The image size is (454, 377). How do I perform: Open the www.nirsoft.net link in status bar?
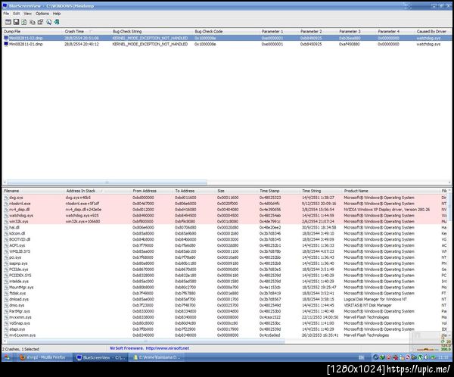click(x=167, y=348)
